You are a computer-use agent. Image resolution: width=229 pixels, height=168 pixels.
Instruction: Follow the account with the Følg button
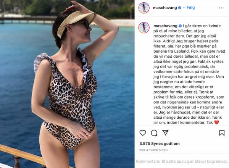tap(190, 8)
